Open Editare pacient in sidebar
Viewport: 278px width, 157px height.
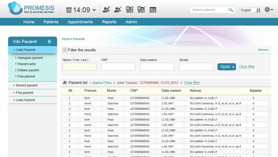[x=28, y=70]
